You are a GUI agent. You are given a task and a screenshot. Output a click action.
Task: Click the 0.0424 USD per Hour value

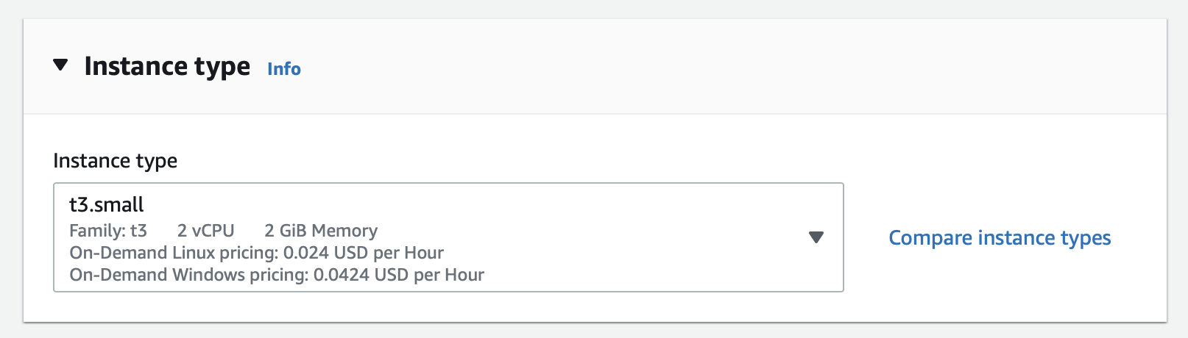pyautogui.click(x=399, y=275)
